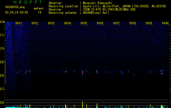Click time marker 0038
Image resolution: width=171 pixels, height=108 pixels.
click(x=133, y=23)
